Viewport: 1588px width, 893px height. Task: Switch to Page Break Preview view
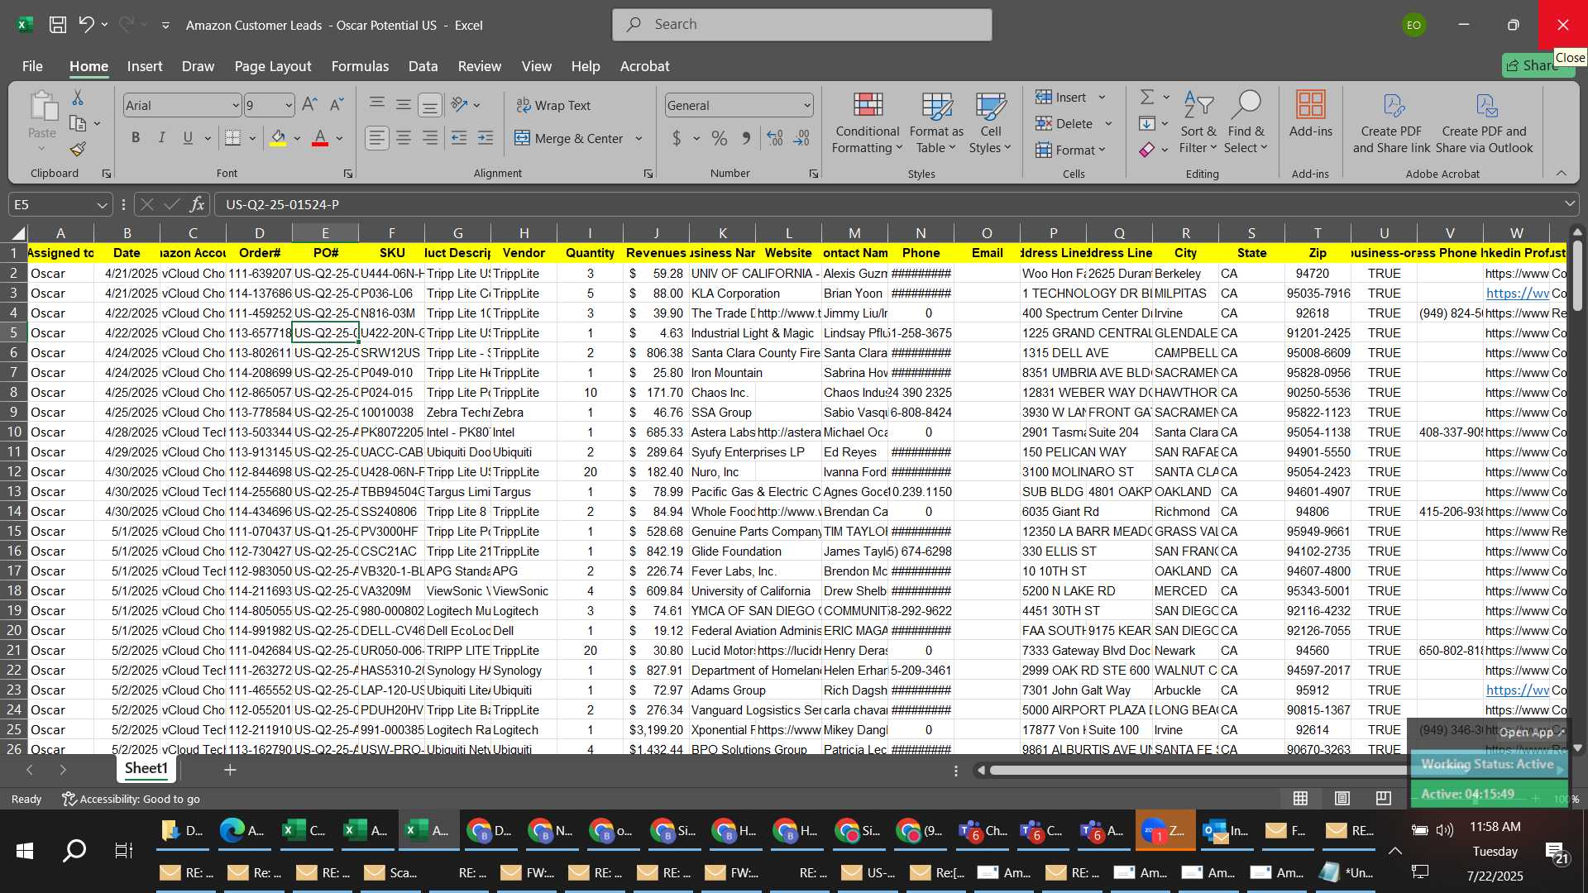[x=1383, y=798]
